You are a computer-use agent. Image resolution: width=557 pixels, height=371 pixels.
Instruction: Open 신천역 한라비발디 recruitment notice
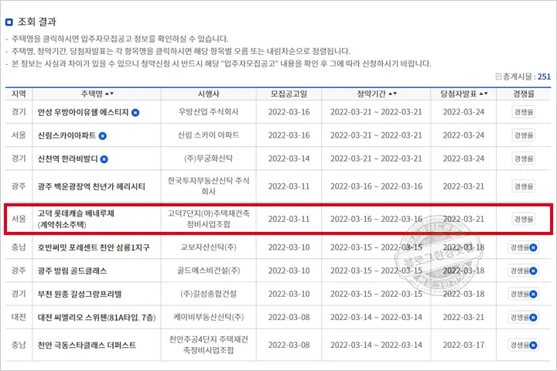coord(67,158)
